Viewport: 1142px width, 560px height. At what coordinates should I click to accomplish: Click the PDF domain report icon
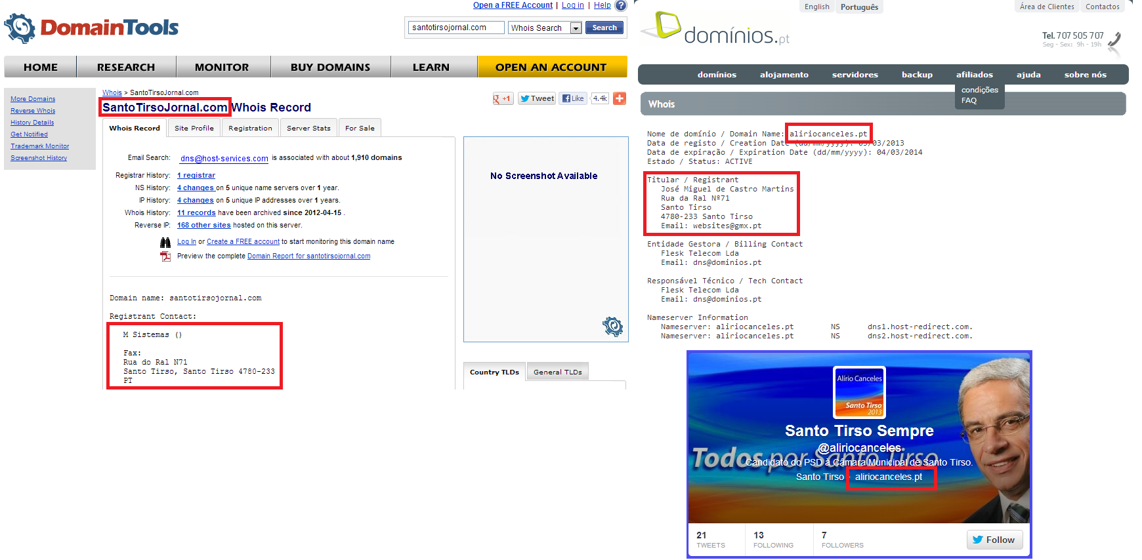[165, 256]
